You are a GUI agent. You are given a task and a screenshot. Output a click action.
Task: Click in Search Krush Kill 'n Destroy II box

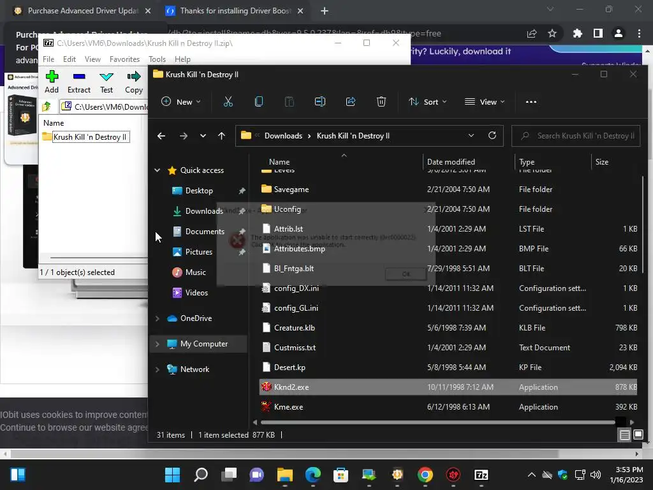pos(576,136)
